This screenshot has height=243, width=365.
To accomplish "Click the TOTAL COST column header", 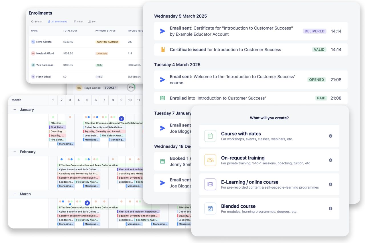I will (x=70, y=31).
